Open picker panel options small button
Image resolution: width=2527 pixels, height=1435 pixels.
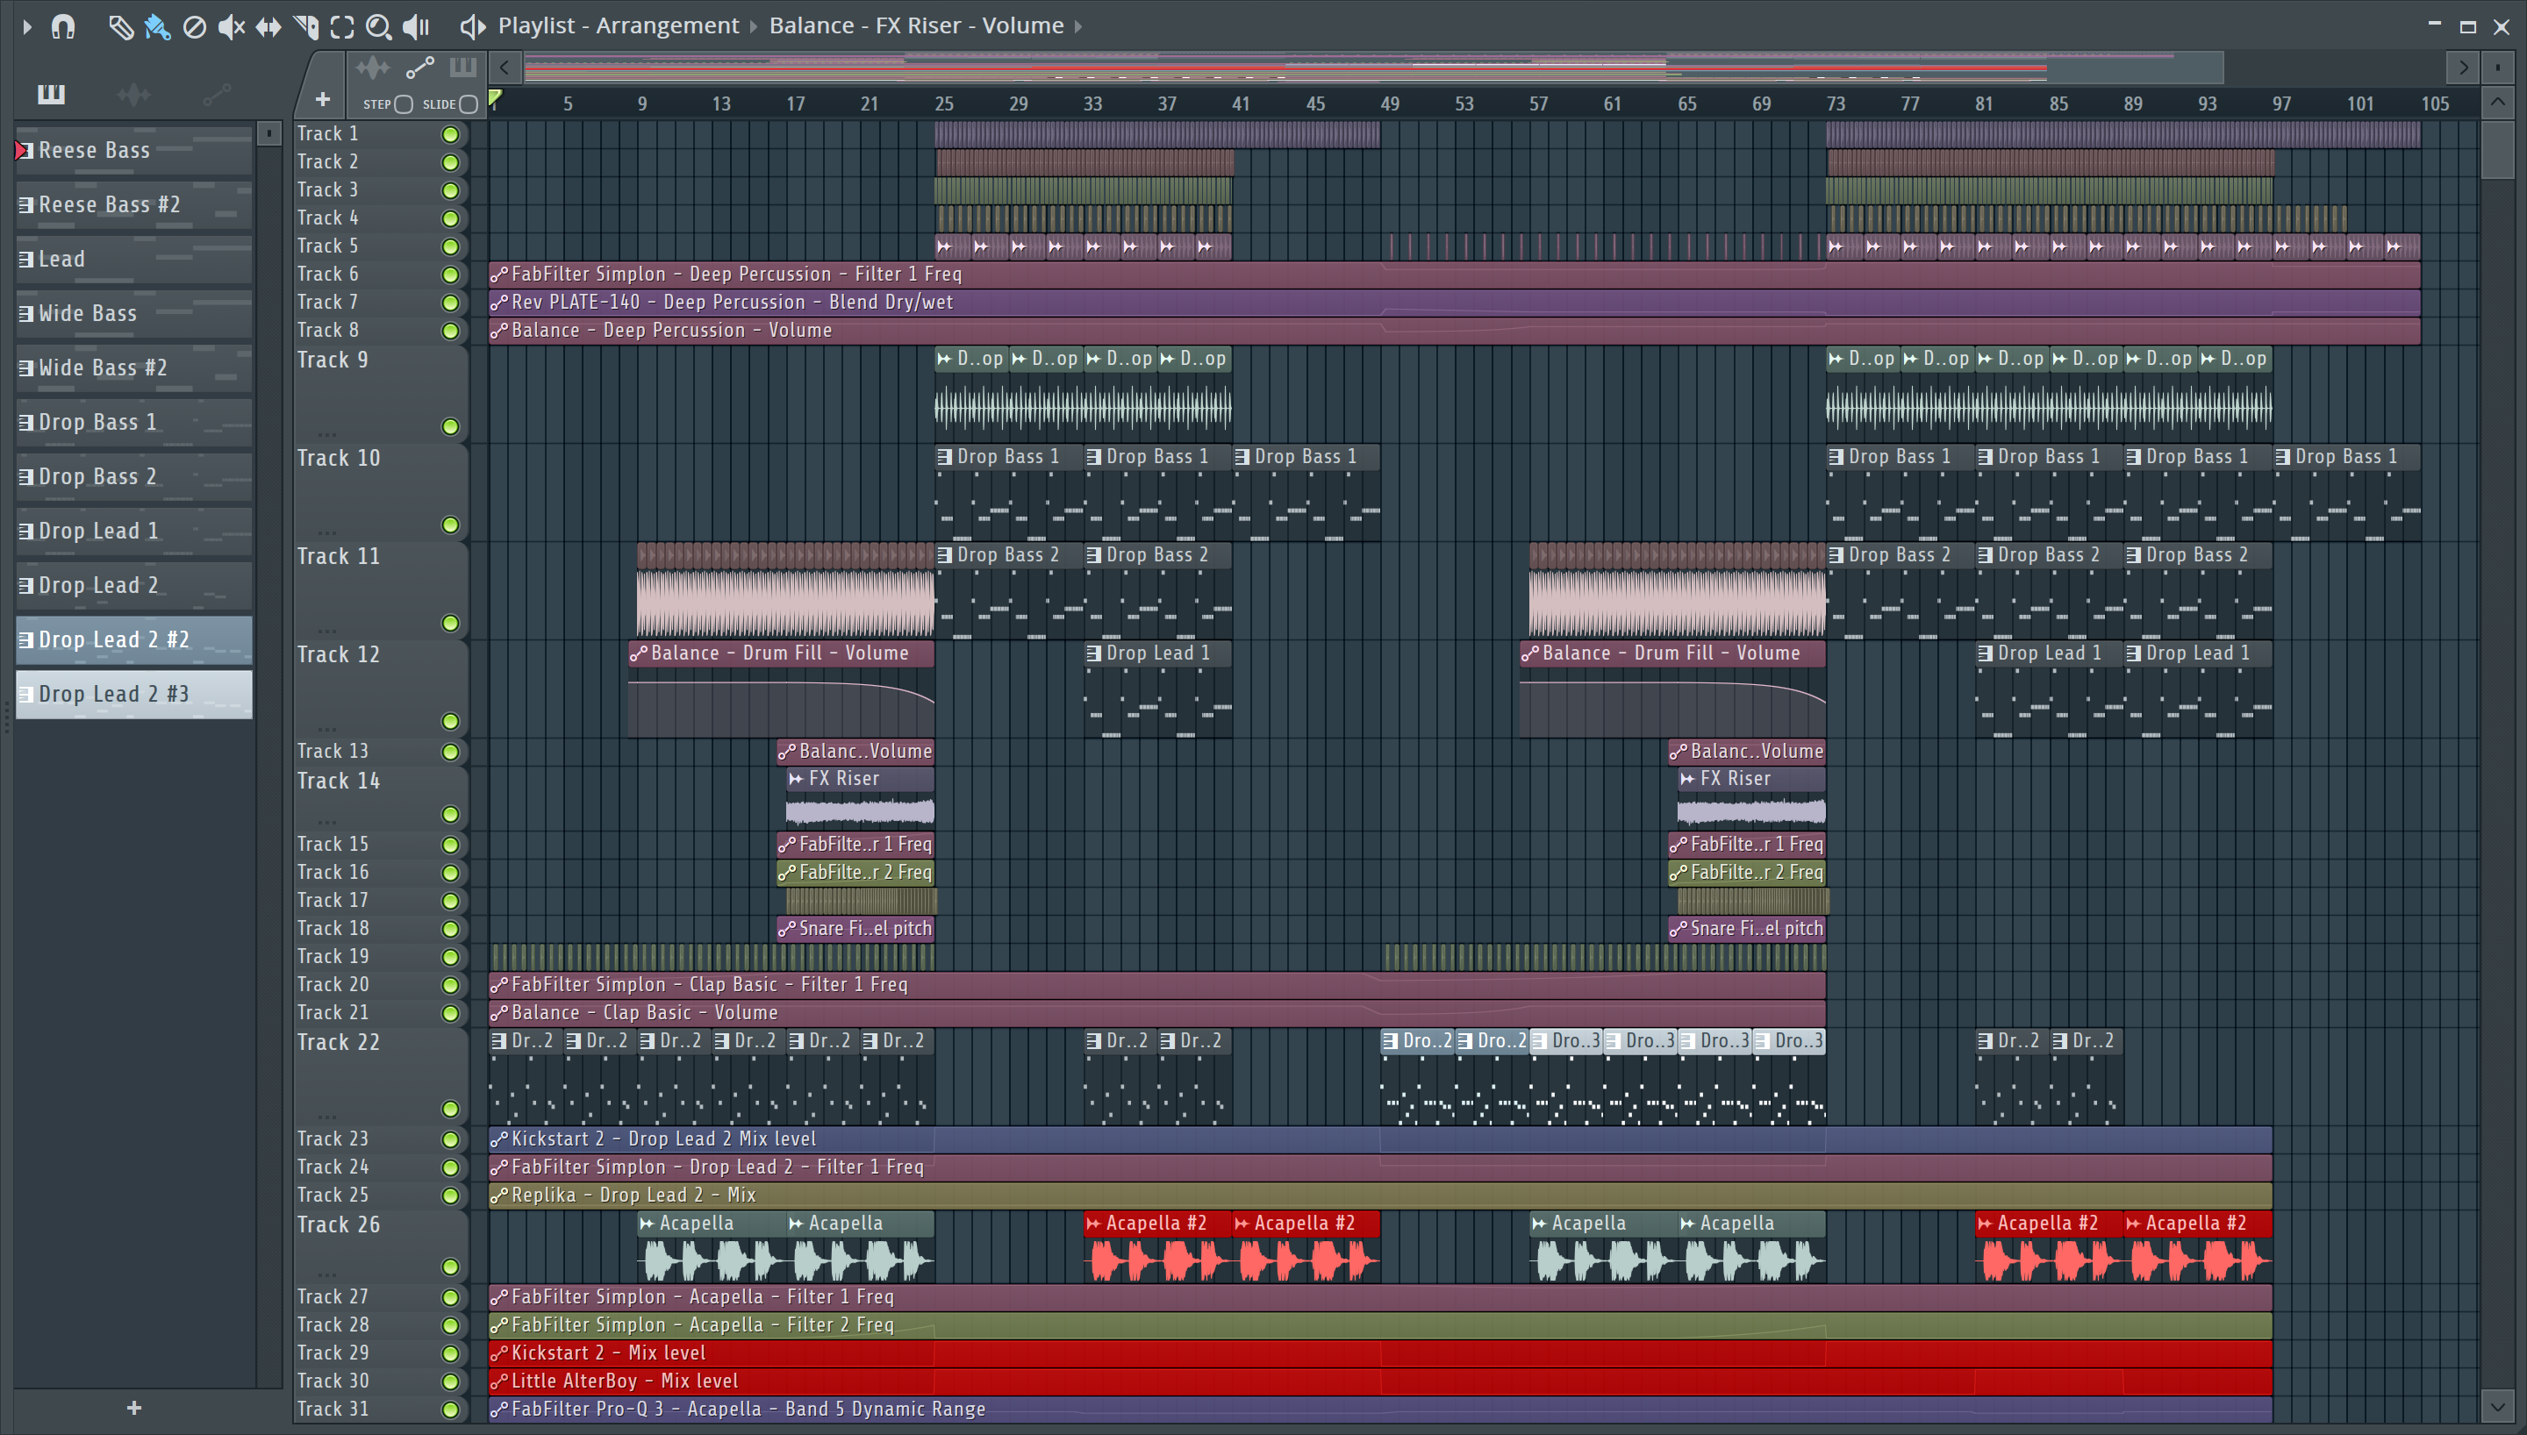(268, 132)
